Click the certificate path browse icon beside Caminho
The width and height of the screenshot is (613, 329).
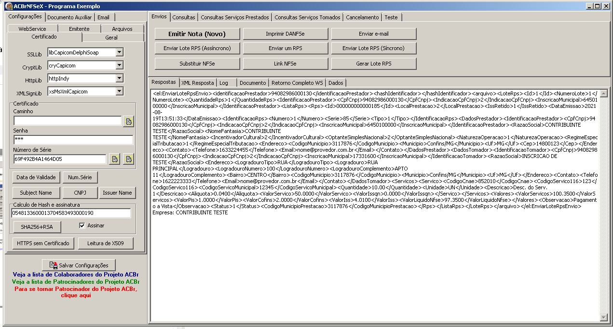(128, 121)
